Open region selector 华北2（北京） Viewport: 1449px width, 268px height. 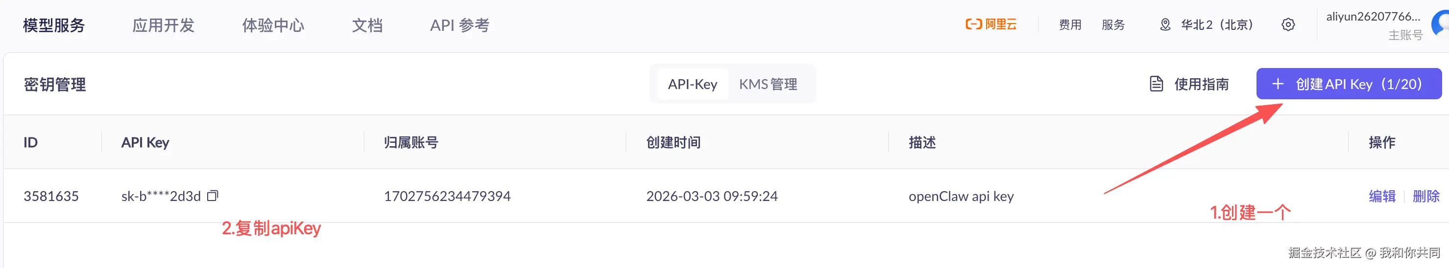tap(1217, 25)
